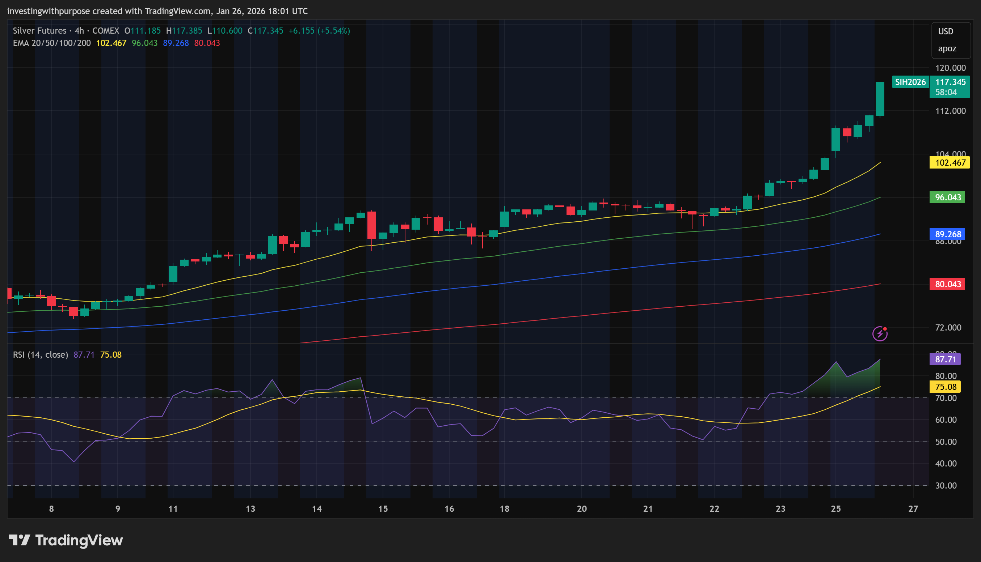Click the green 96.043 EMA price tag
This screenshot has height=562, width=981.
coord(947,197)
